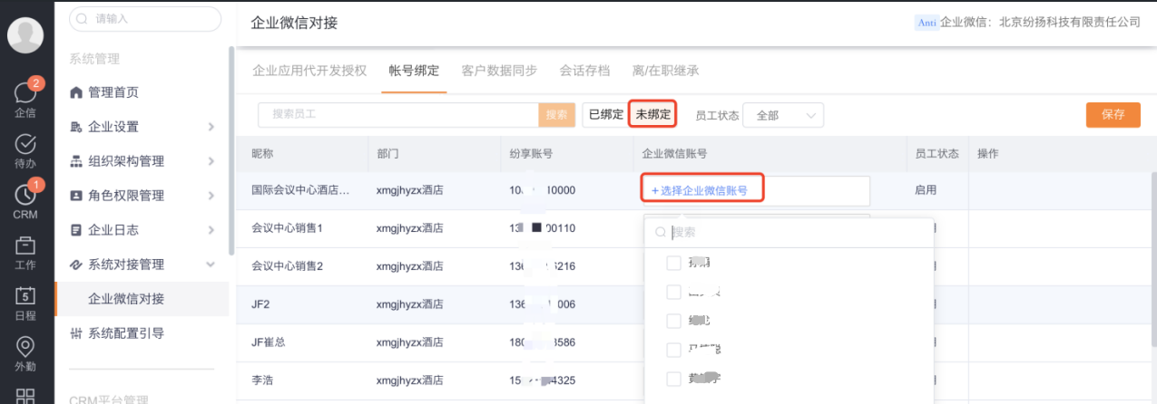1157x404 pixels.
Task: Select row 会议中心销售1 nickname
Action: (x=288, y=228)
